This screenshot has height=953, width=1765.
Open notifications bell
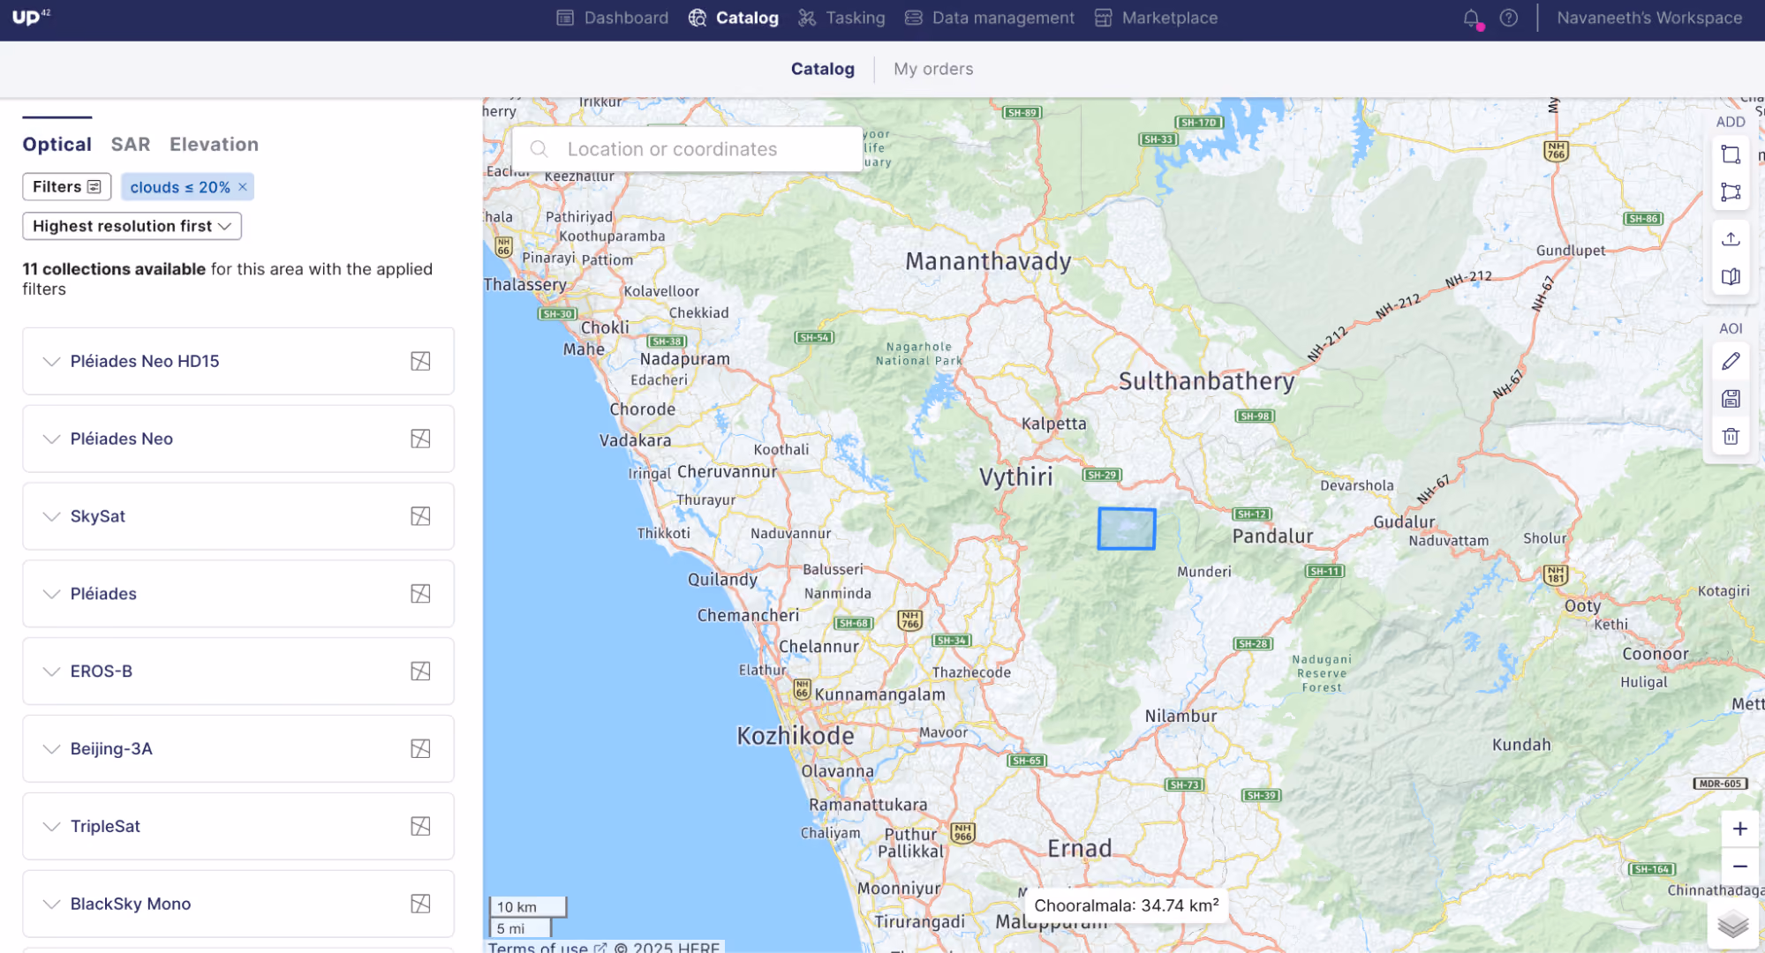[x=1471, y=18]
